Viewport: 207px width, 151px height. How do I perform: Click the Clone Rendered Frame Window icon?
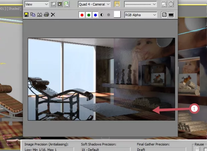pyautogui.click(x=39, y=15)
